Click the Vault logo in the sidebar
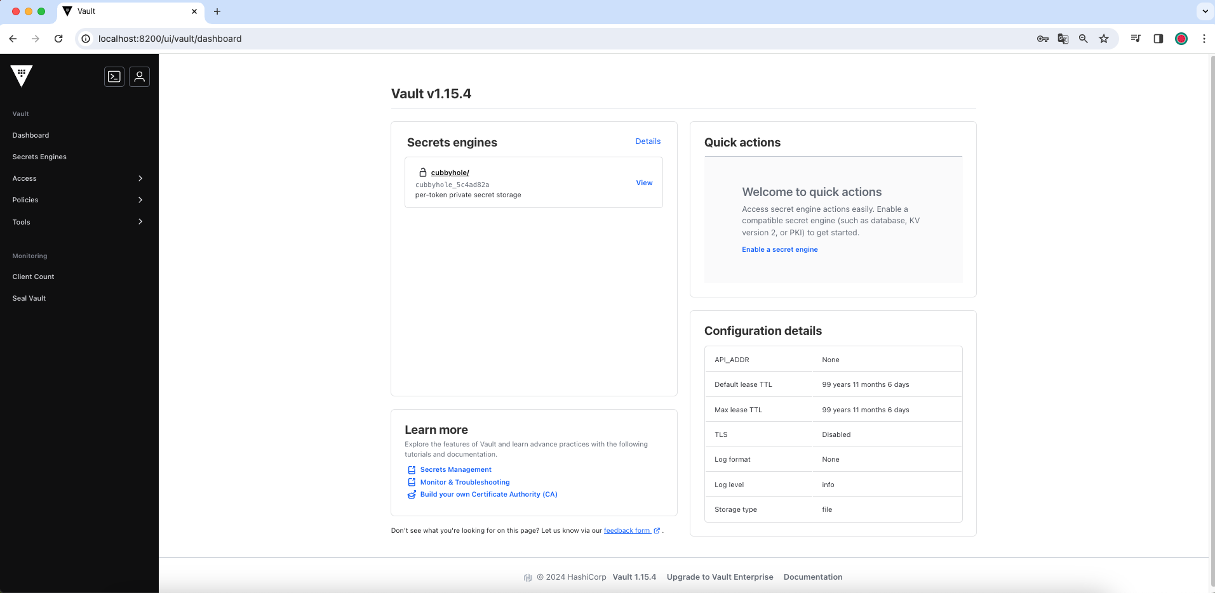 tap(22, 76)
